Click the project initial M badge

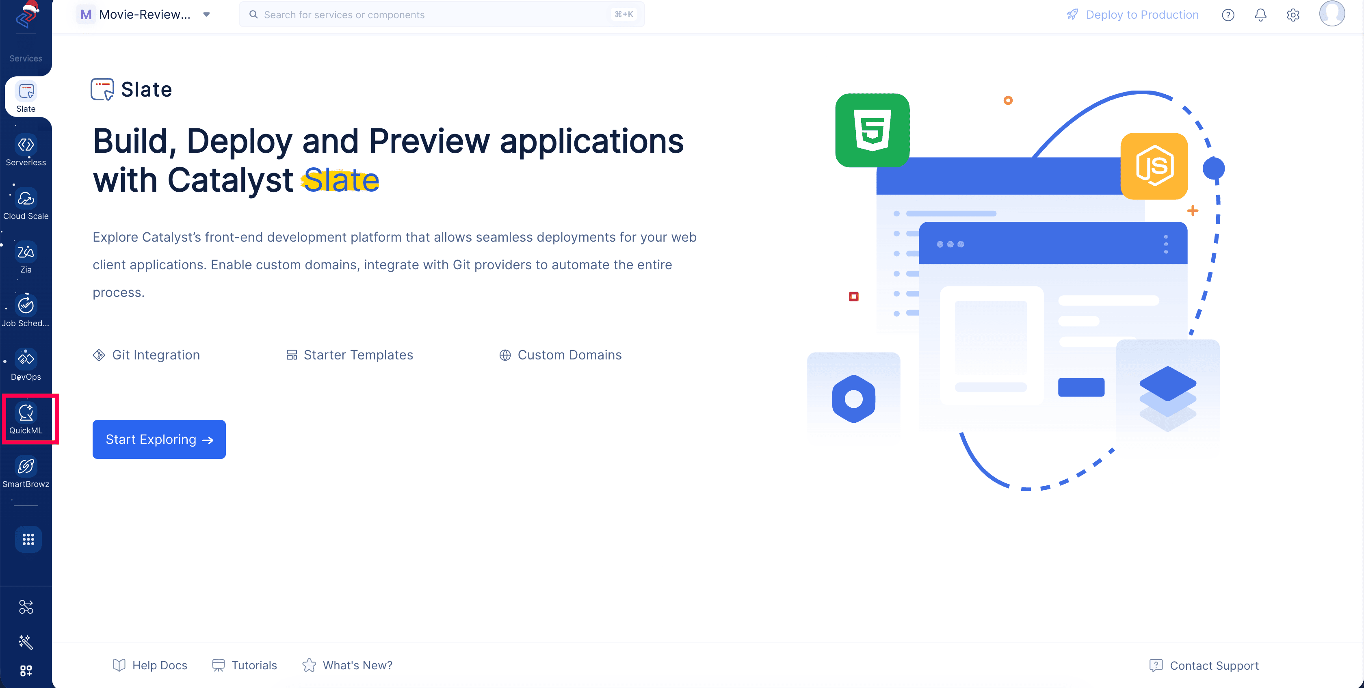click(x=86, y=14)
